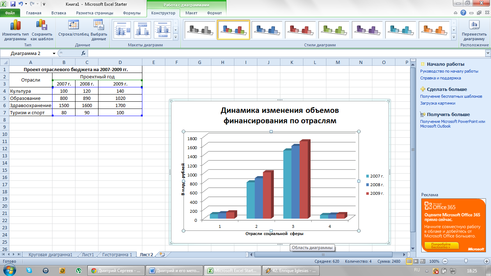Click the RU language indicator
This screenshot has height=276, width=491.
point(417,270)
